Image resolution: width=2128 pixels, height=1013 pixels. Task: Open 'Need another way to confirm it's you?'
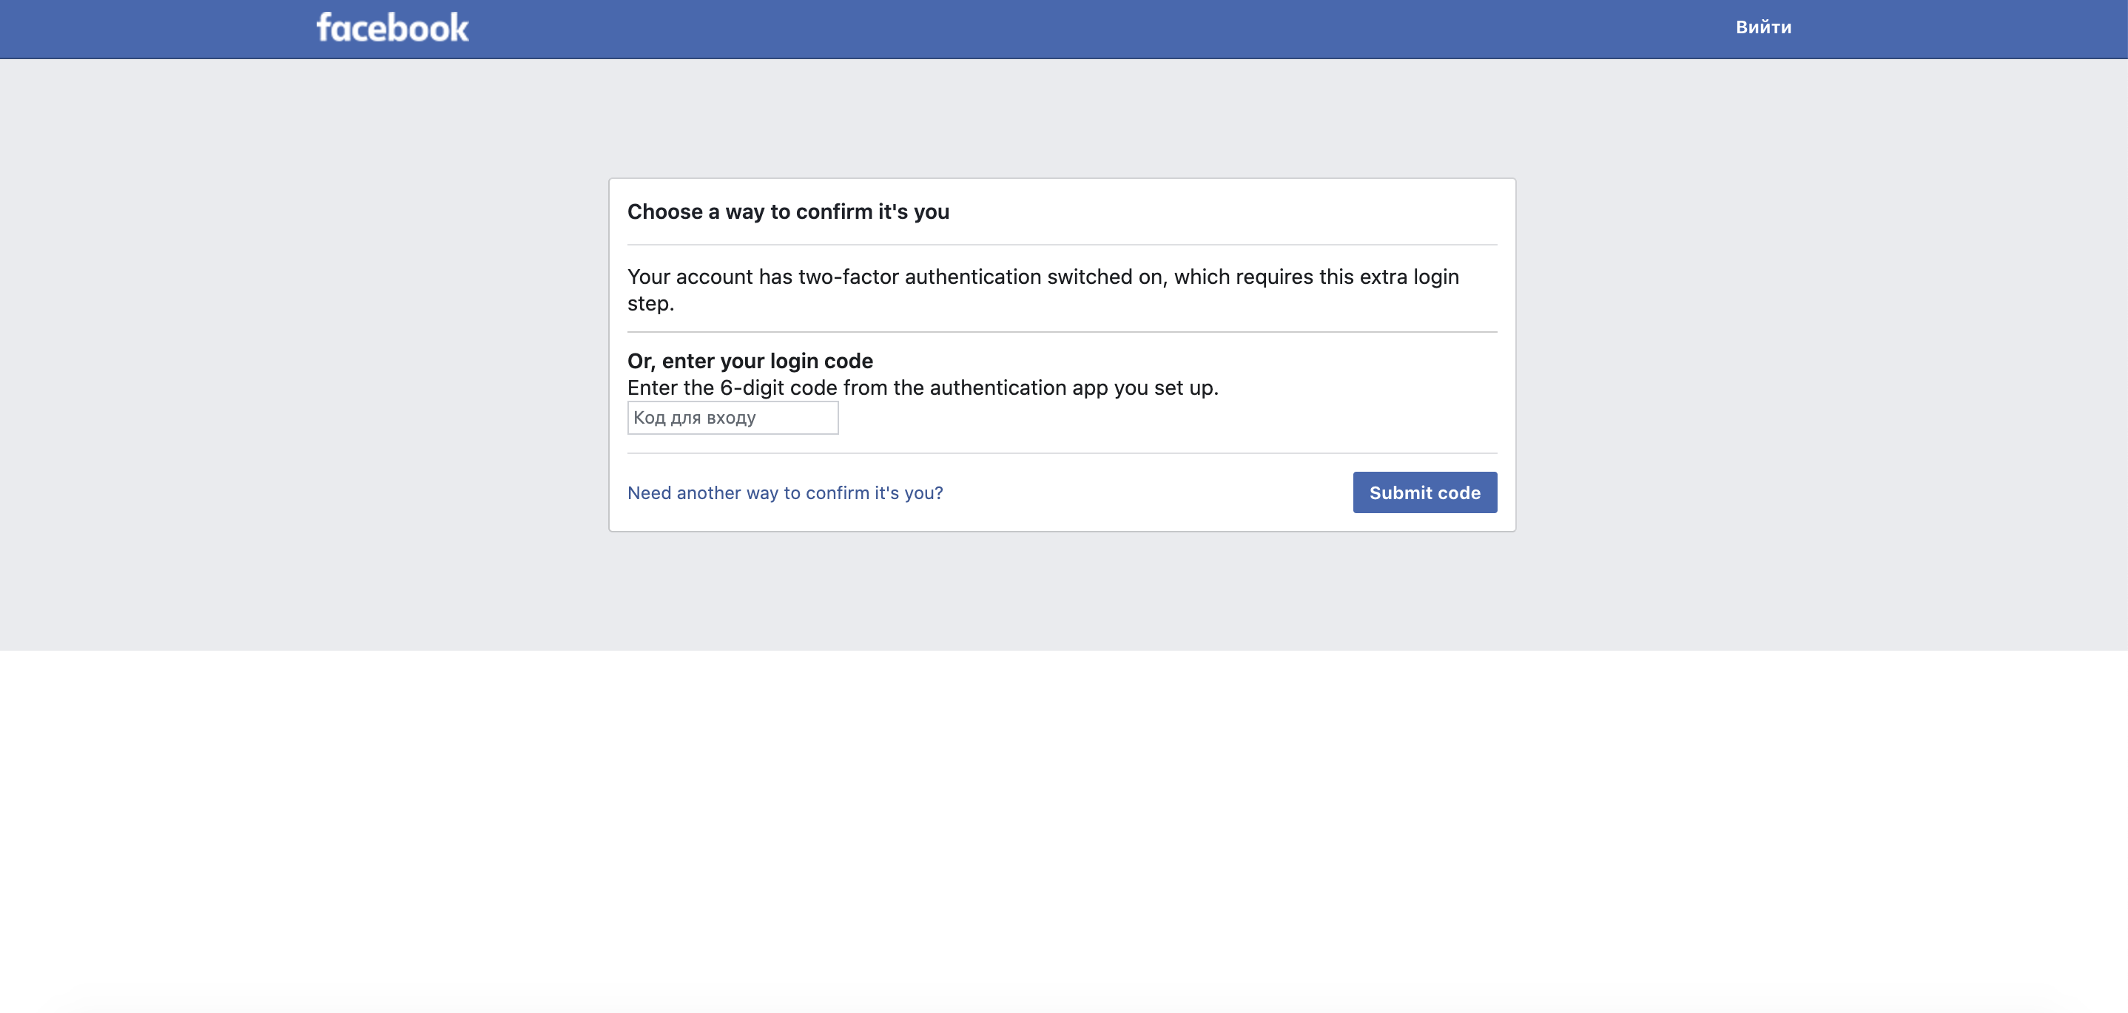(x=785, y=493)
